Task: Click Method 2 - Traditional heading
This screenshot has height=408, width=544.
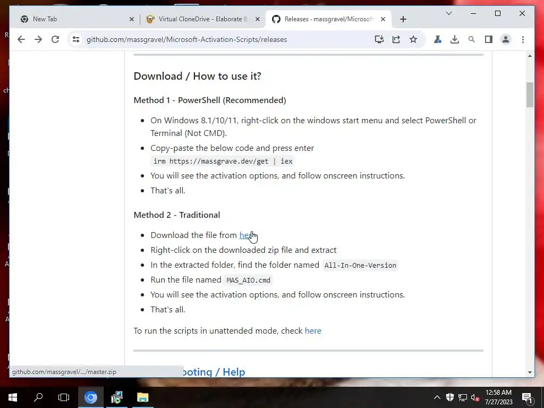Action: click(176, 215)
